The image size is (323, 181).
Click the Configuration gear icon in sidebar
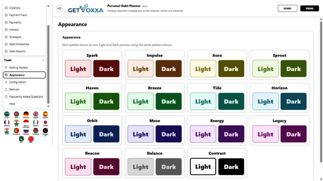6,82
